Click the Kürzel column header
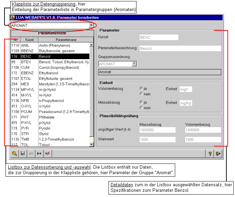 click(x=29, y=40)
